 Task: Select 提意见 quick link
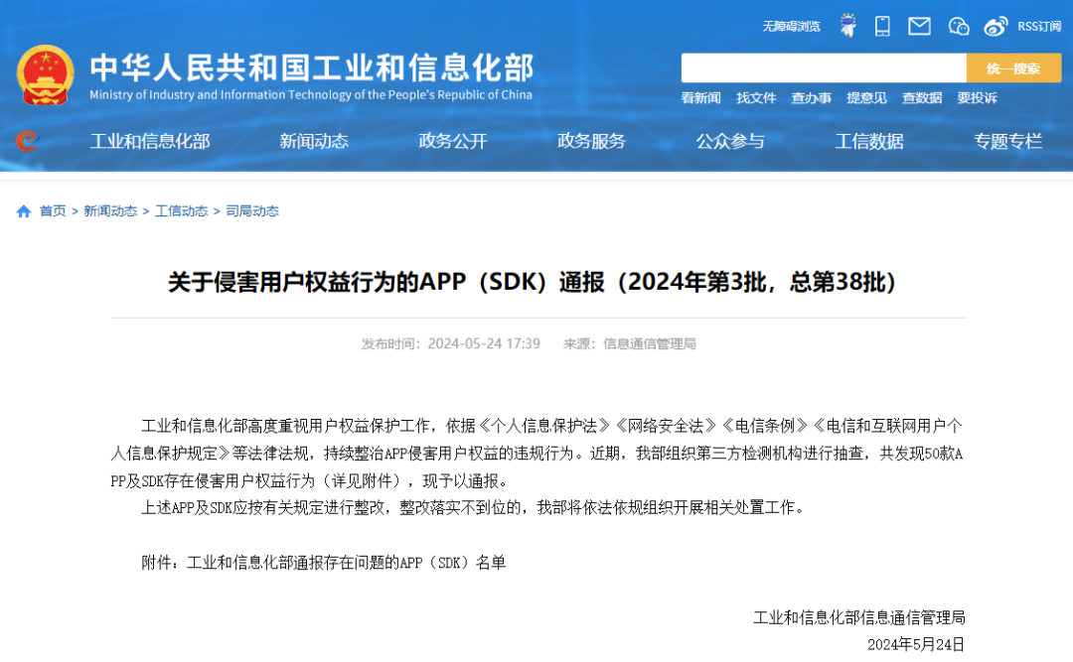click(866, 98)
